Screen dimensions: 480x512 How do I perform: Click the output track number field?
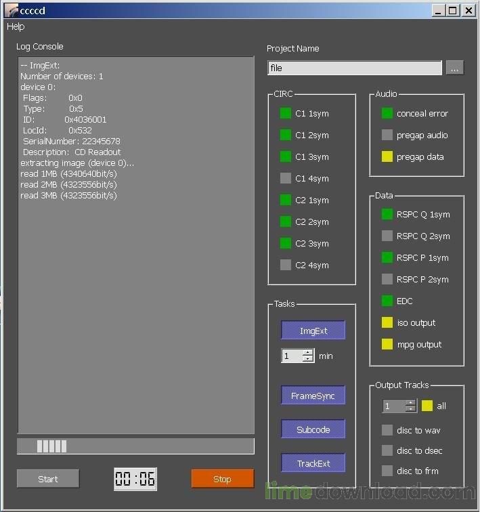pyautogui.click(x=394, y=406)
